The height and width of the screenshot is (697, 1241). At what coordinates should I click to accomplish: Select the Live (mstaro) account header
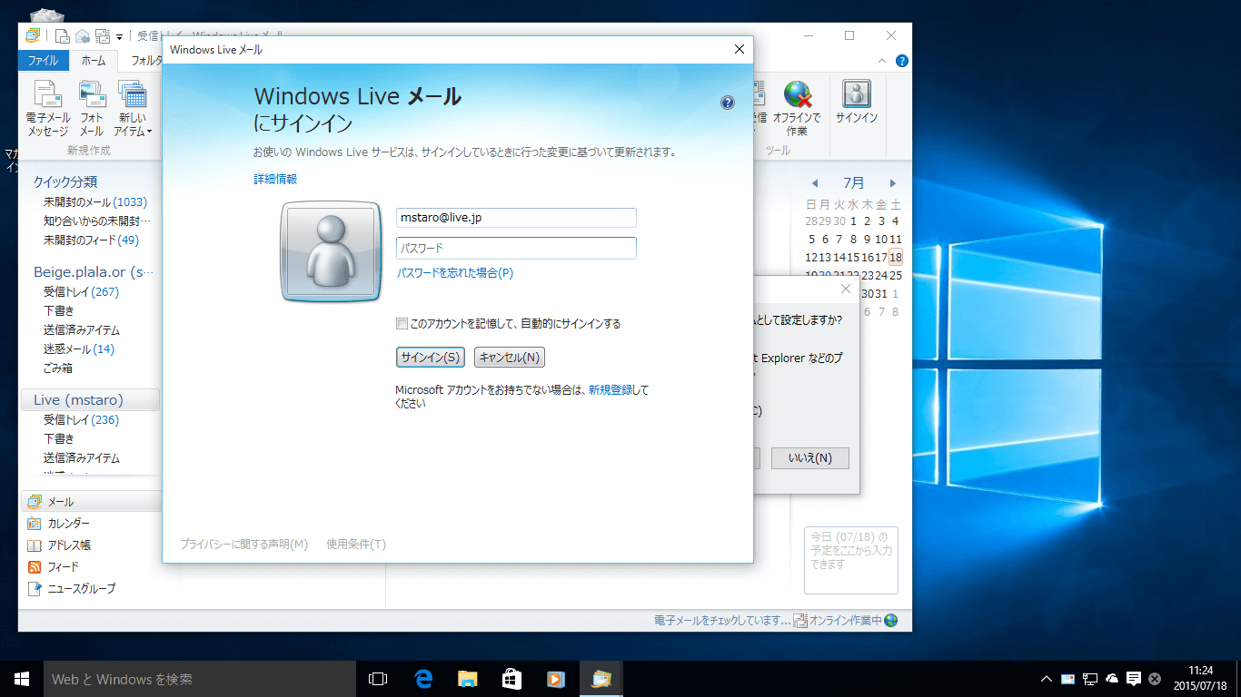tap(90, 400)
